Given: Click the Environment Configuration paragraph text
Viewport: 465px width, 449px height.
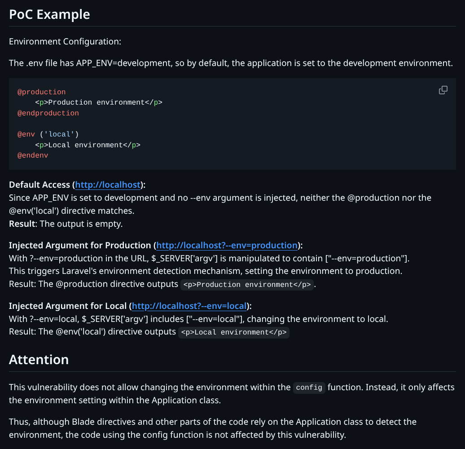Looking at the screenshot, I should click(65, 42).
